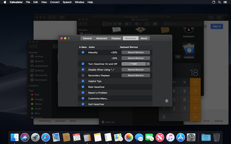Open Reminders icon in Dock
This screenshot has width=231, height=144.
click(x=108, y=137)
